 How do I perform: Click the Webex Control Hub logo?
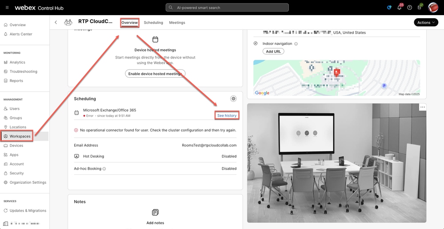(x=39, y=8)
